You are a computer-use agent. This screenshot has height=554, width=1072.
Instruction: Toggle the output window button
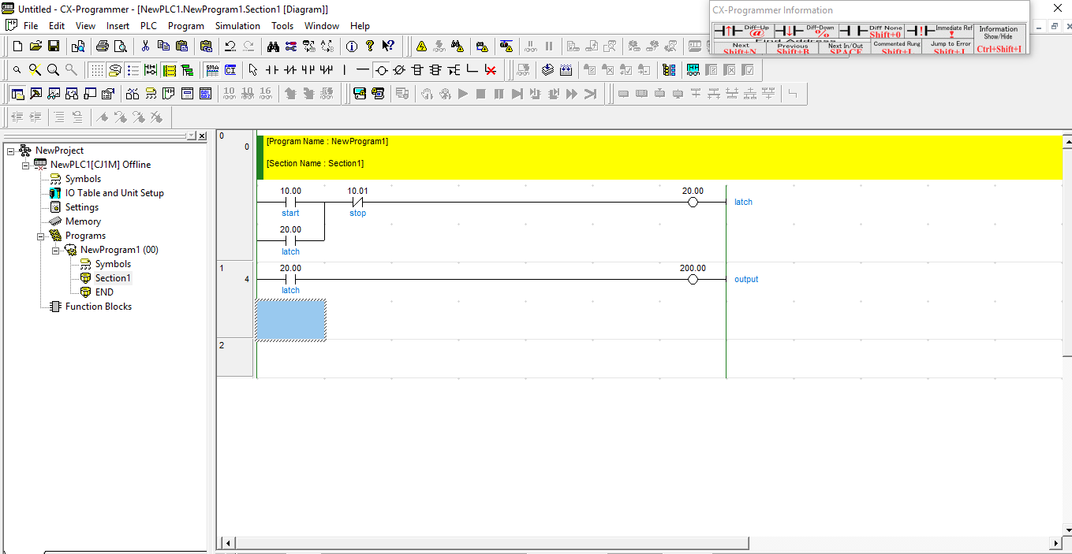coord(35,93)
